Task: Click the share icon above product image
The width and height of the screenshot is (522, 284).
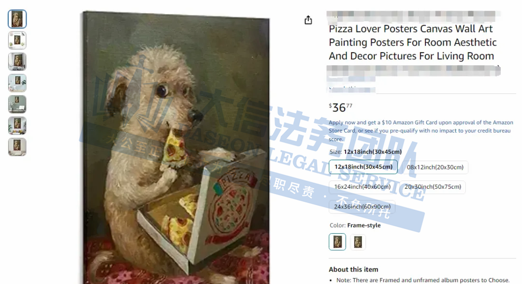Action: pyautogui.click(x=308, y=20)
